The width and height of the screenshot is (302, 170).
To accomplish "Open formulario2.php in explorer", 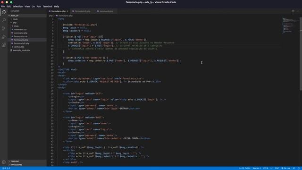I will (22, 43).
